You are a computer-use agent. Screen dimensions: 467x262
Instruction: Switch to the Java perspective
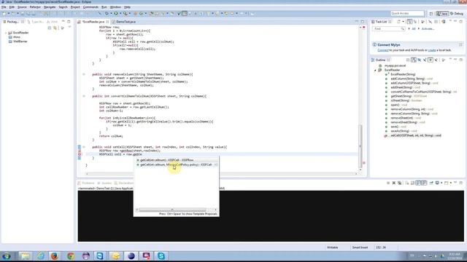pos(442,13)
